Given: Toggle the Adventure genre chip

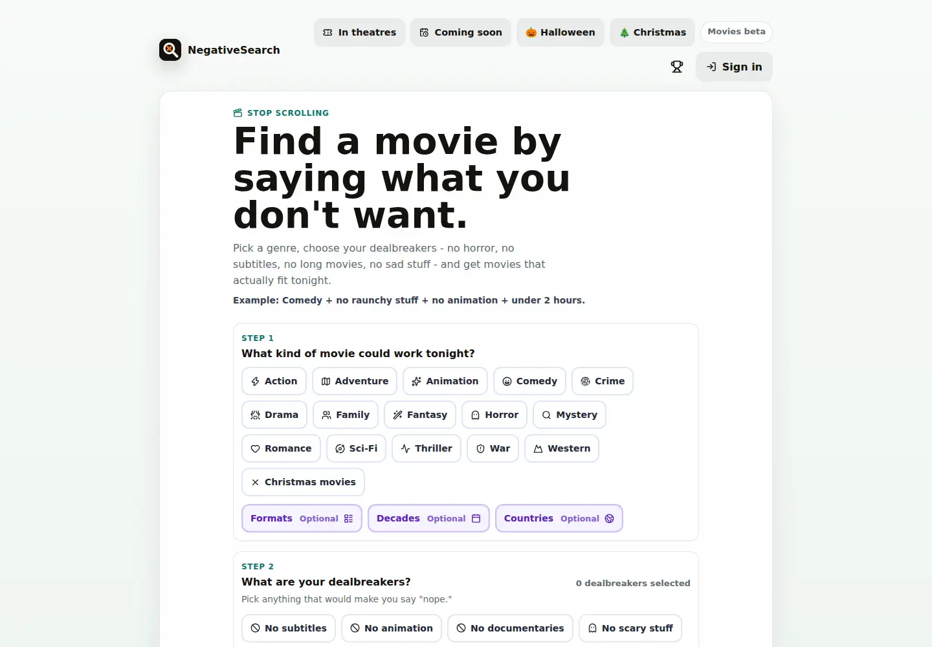Looking at the screenshot, I should (x=355, y=381).
